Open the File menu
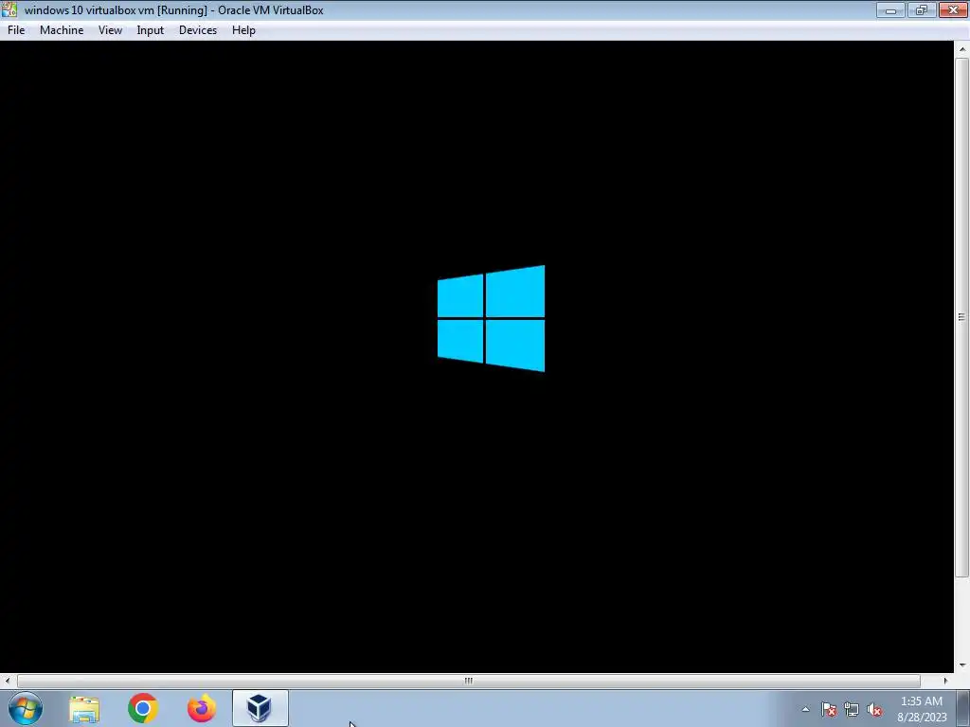 point(16,30)
